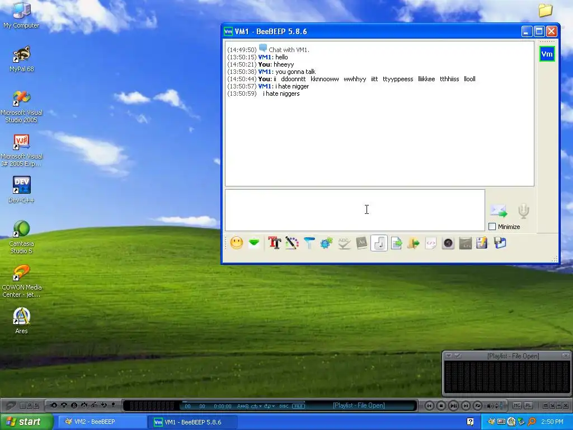
Task: Click the taskbar help question icon
Action: pyautogui.click(x=470, y=422)
